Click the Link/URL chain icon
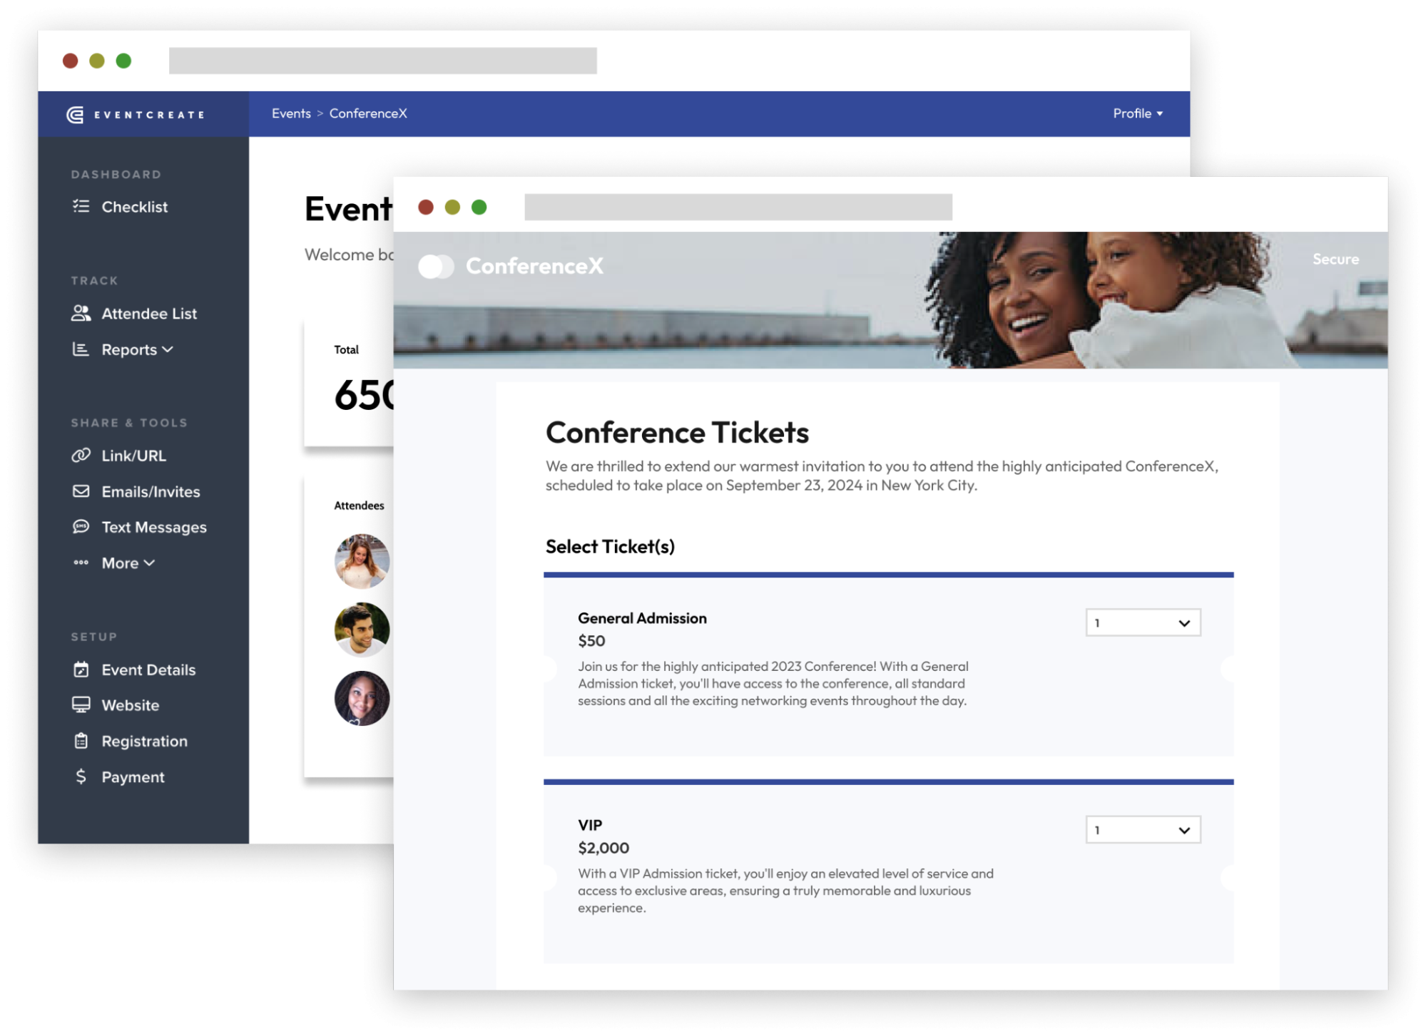This screenshot has width=1426, height=1036. coord(81,456)
